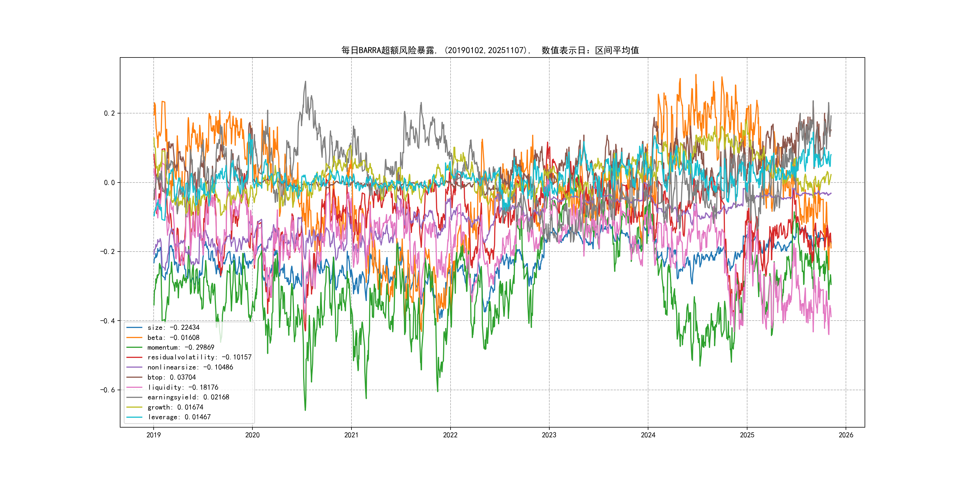The image size is (961, 480).
Task: Click the pink liquidity legend line sample
Action: [134, 388]
